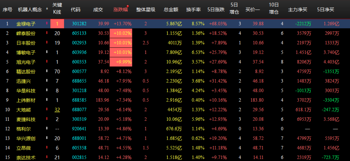Click 5-day change +68.03%
The height and width of the screenshot is (161, 350).
pos(218,24)
